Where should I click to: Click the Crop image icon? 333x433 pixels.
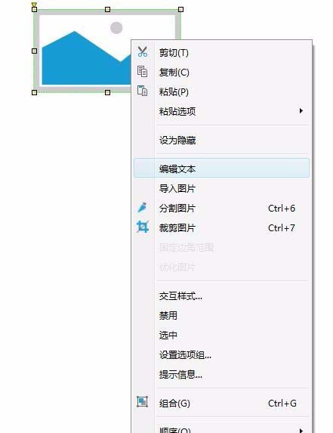[143, 227]
